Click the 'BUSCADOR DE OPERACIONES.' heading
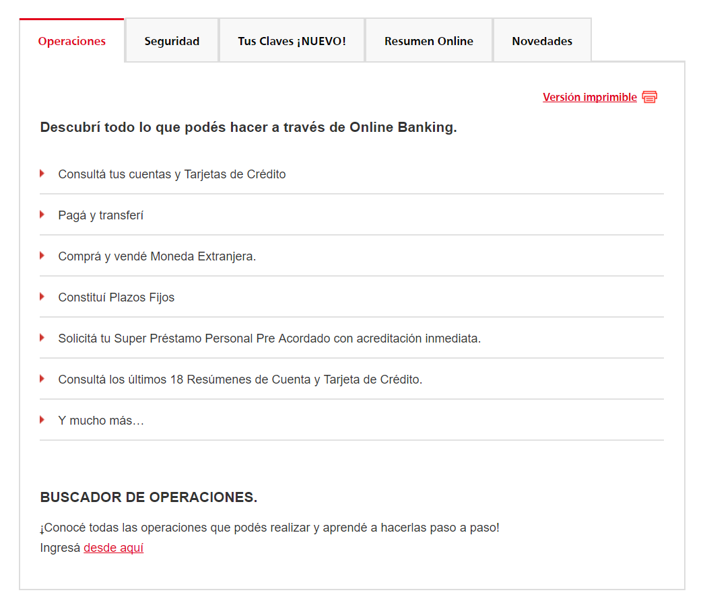 tap(149, 497)
